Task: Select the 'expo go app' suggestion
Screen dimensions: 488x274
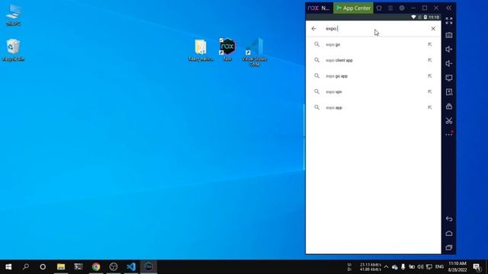Action: point(373,76)
